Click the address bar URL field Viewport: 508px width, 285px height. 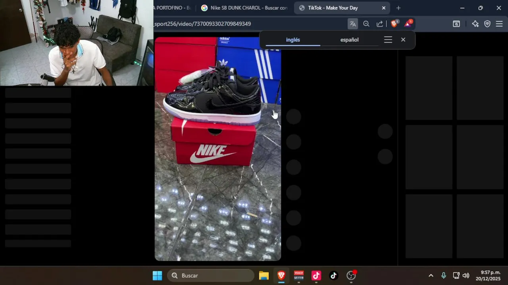coord(250,24)
